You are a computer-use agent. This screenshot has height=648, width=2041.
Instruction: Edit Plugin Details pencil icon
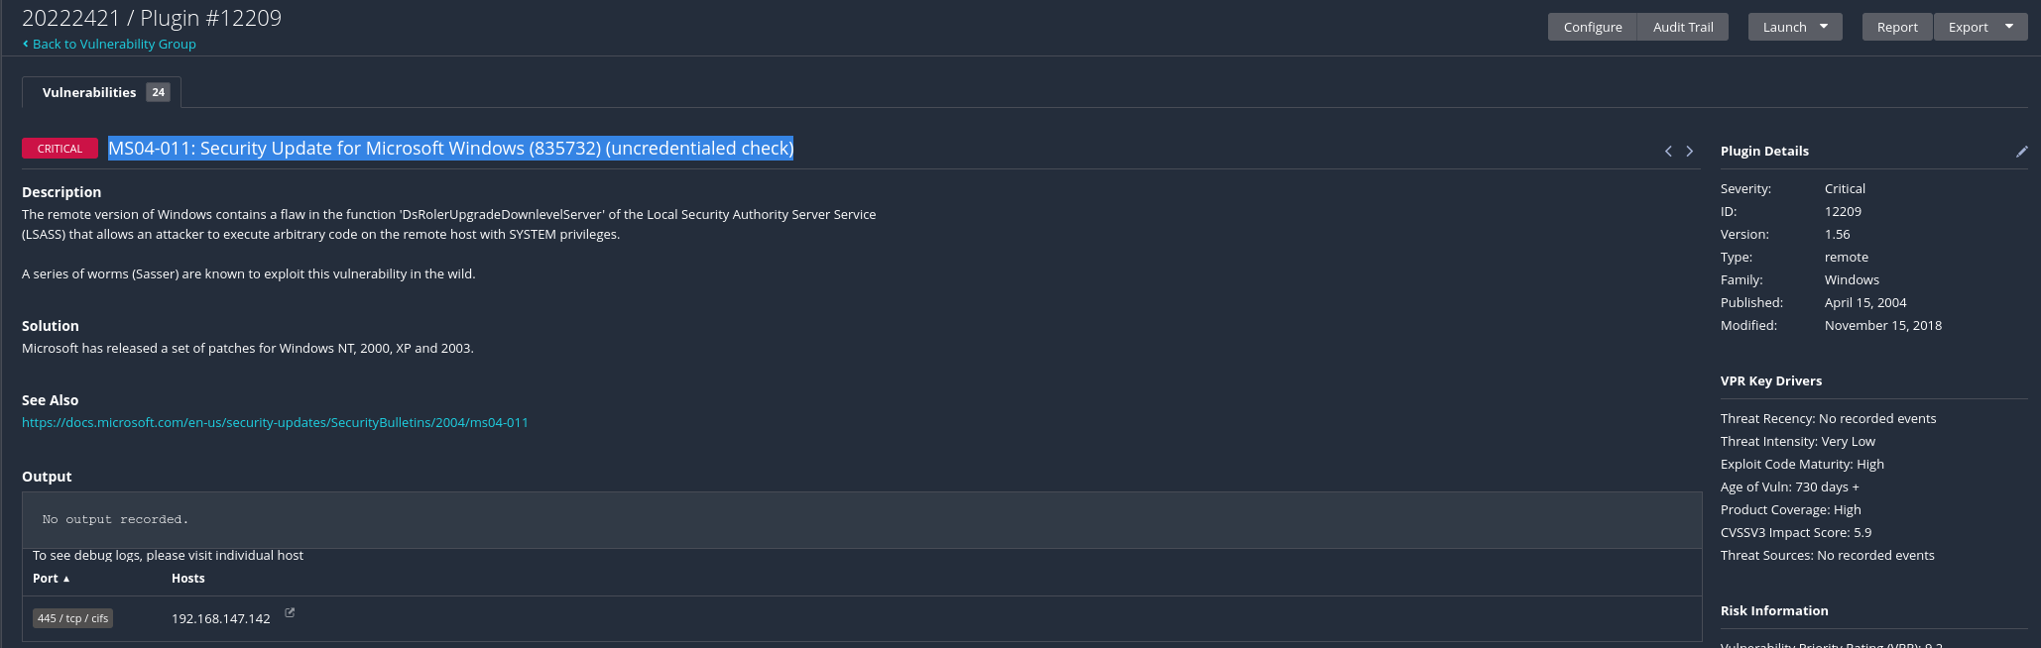[2021, 152]
